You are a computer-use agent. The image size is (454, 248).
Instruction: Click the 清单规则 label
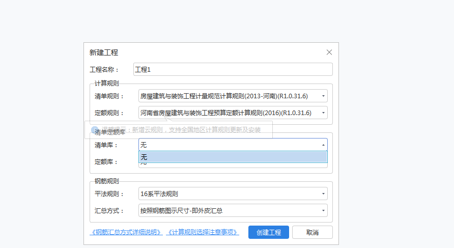[109, 96]
